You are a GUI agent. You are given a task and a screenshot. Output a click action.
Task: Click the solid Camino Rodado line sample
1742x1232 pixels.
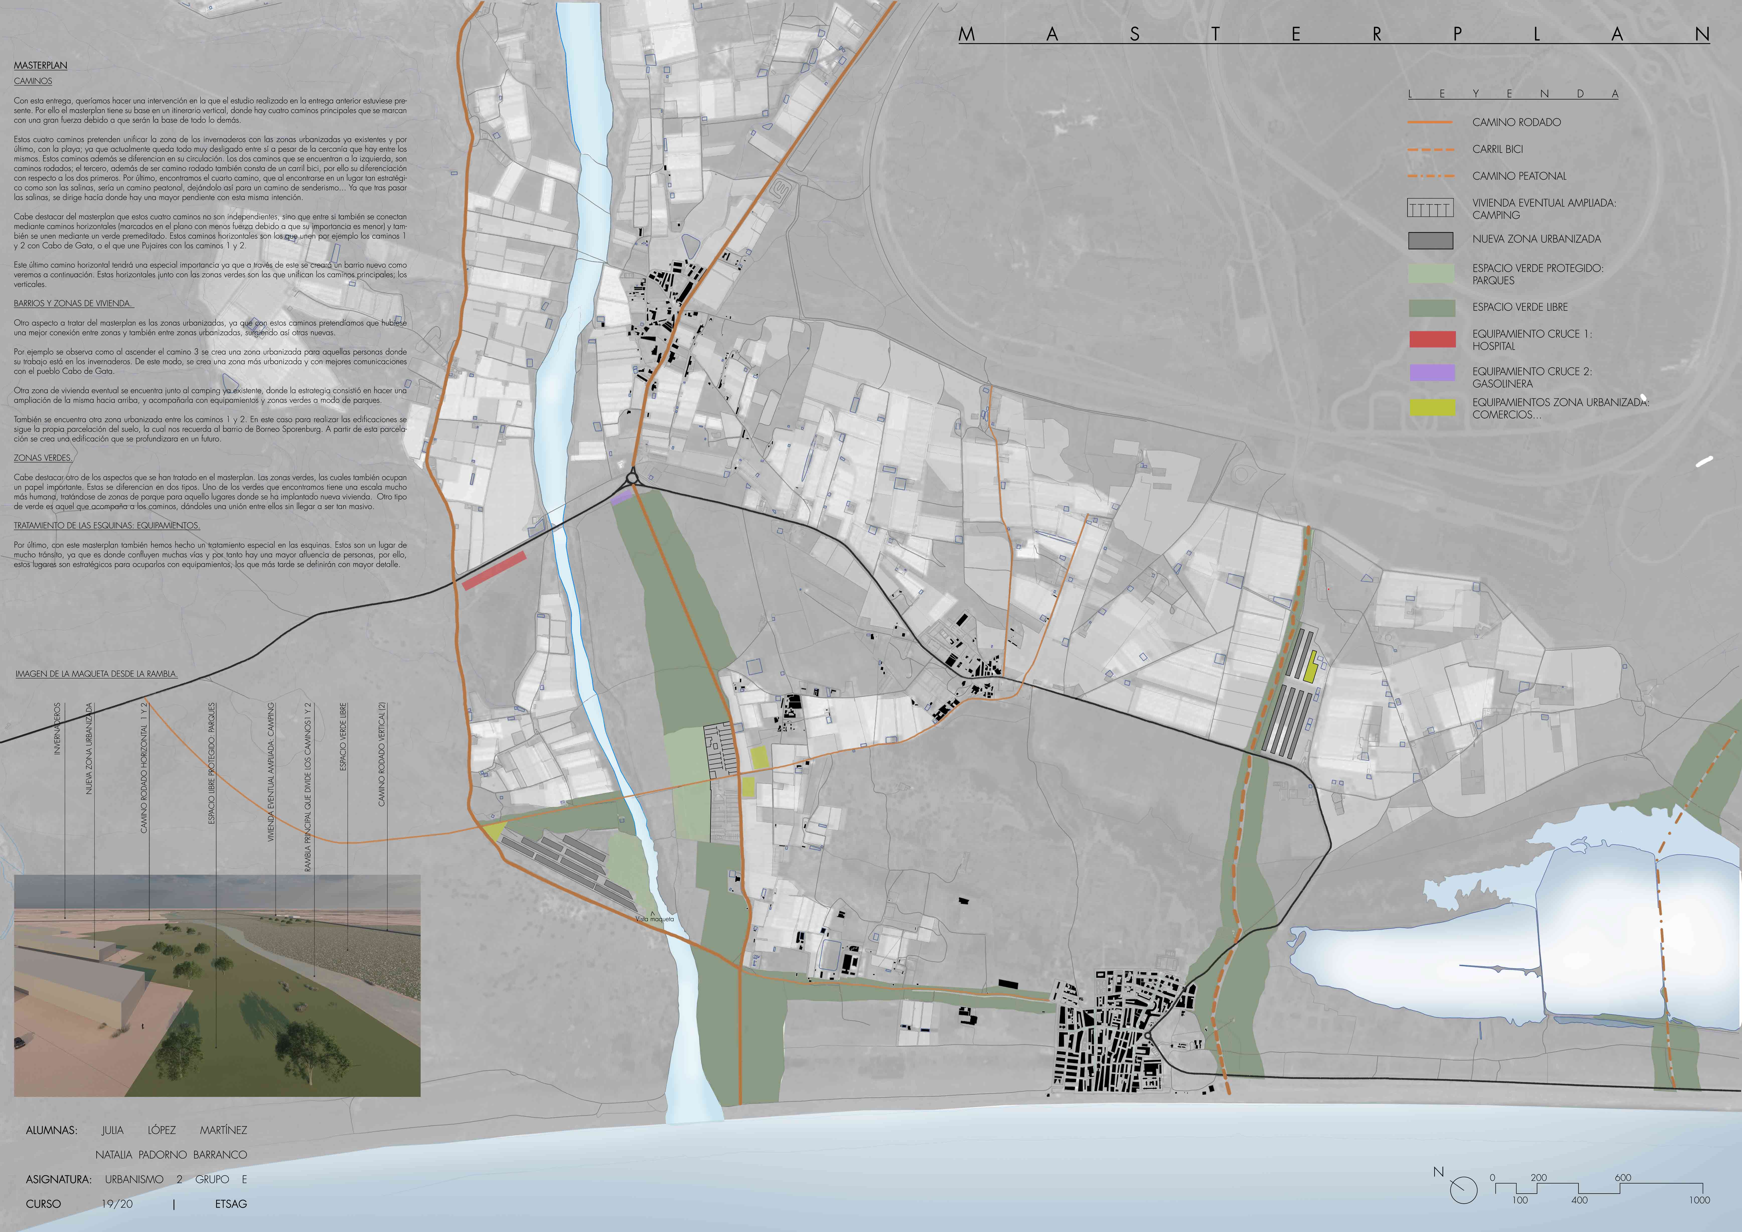click(x=1430, y=122)
